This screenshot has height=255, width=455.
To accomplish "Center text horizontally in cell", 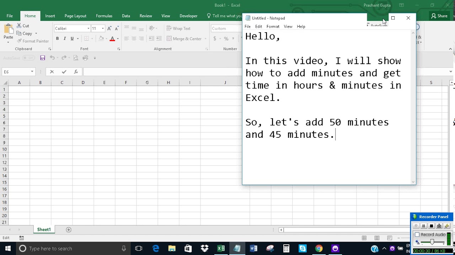I will (x=134, y=39).
